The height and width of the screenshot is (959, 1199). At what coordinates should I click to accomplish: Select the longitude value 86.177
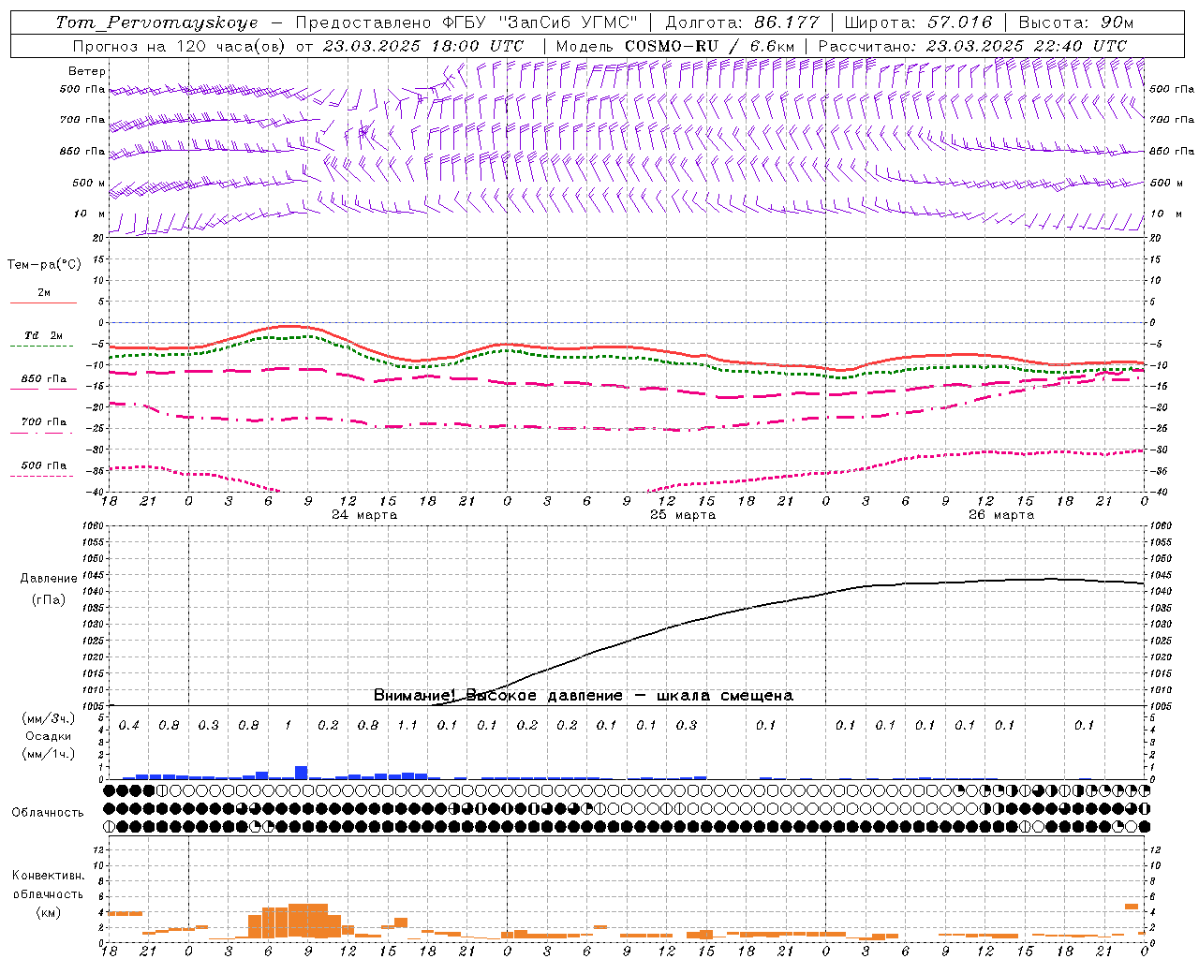point(787,22)
